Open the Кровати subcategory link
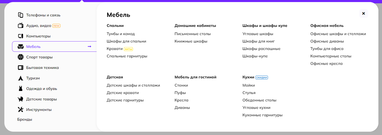382x135 pixels. (x=115, y=49)
